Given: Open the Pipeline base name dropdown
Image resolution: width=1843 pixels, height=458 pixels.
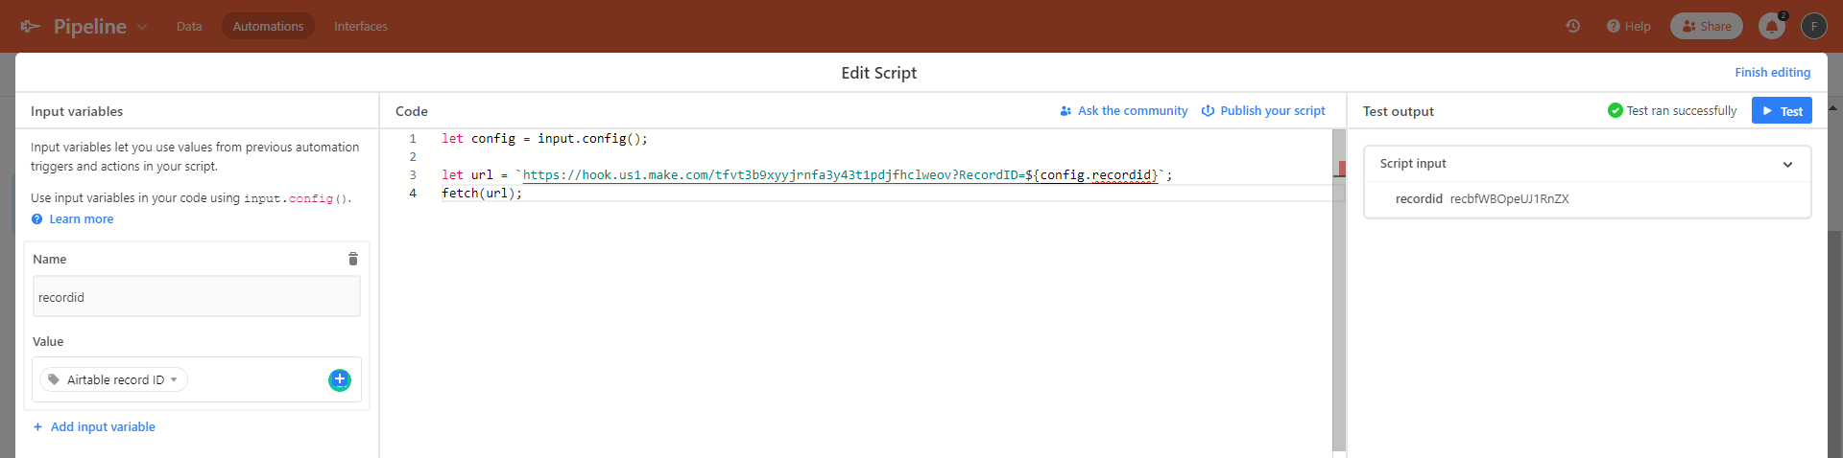Looking at the screenshot, I should pyautogui.click(x=142, y=27).
